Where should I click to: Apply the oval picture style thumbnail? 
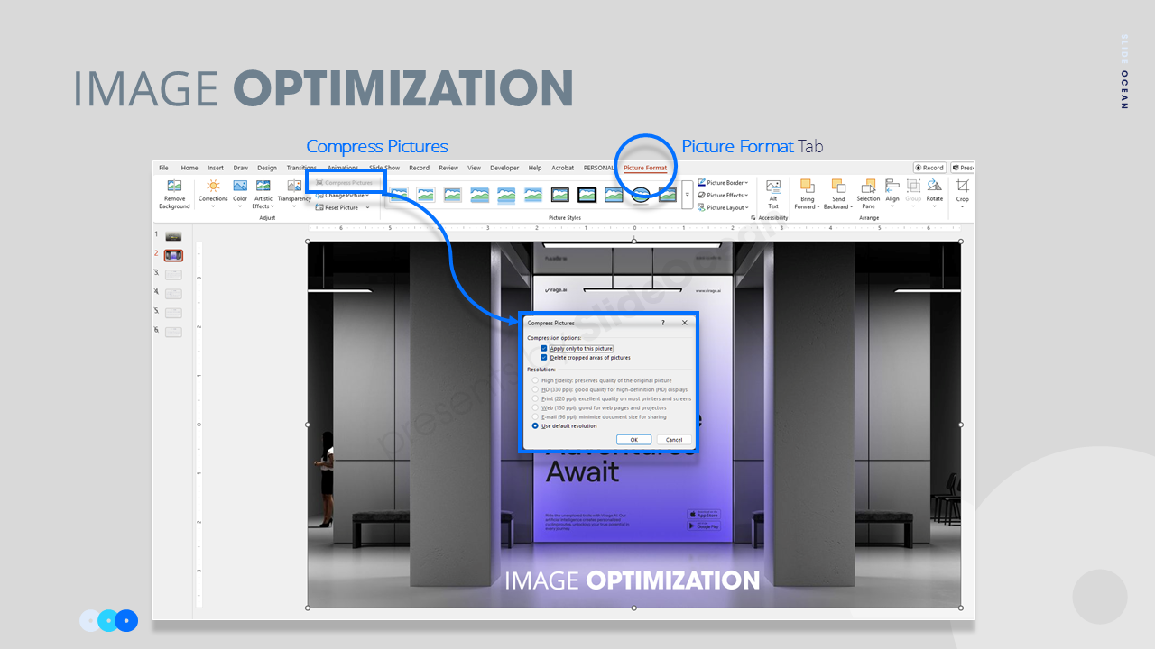point(642,195)
